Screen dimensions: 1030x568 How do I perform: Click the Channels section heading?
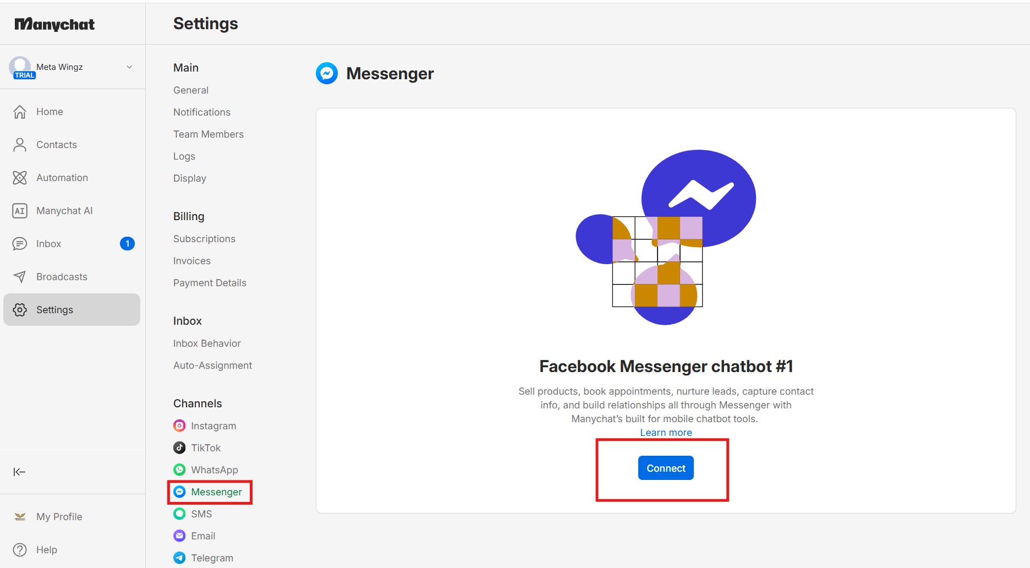pyautogui.click(x=198, y=403)
